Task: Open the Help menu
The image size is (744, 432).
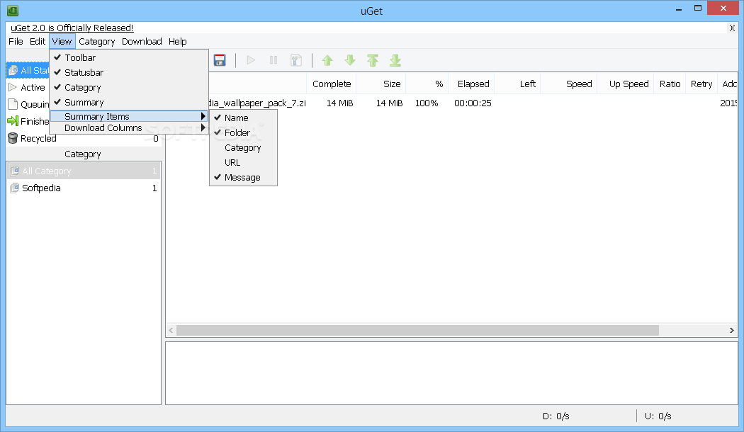Action: [177, 41]
